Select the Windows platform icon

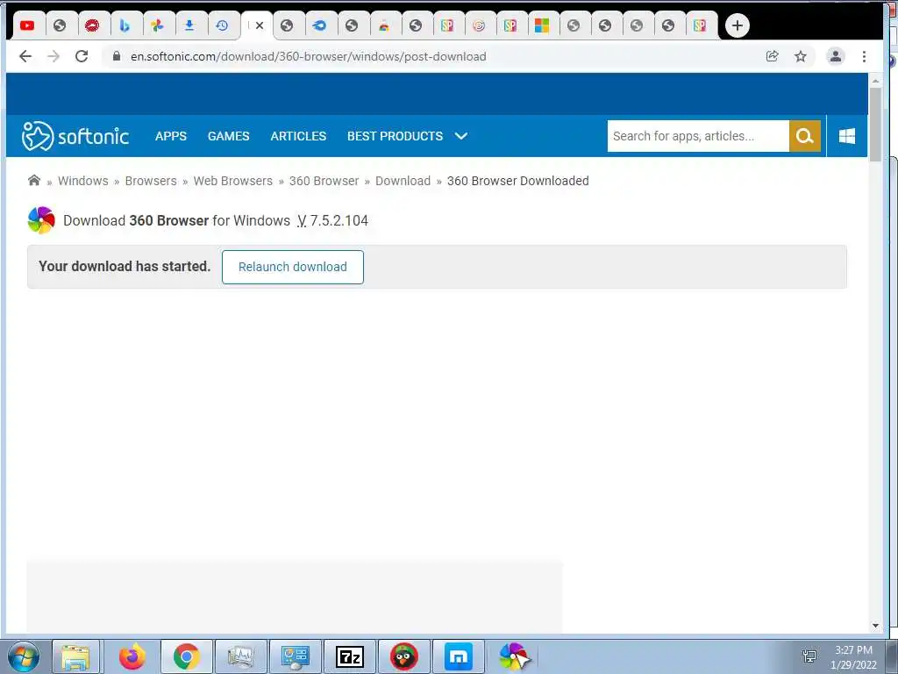[x=846, y=136]
